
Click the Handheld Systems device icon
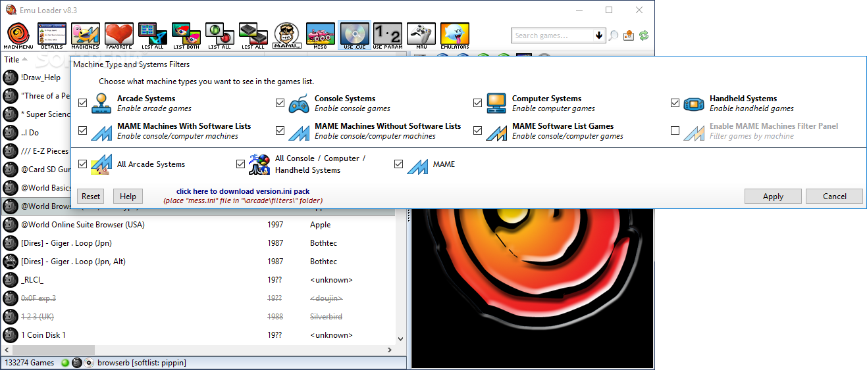(x=694, y=103)
